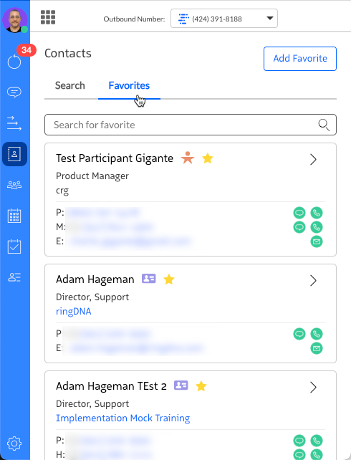Switch to the Search tab

70,86
